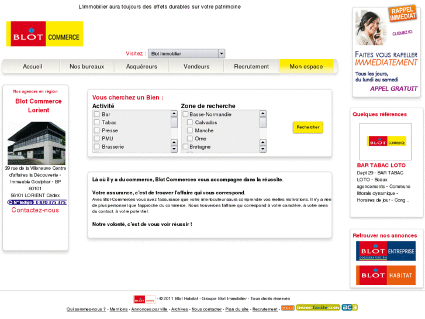Open the Blot Commerce Lorient agency link
The width and height of the screenshot is (425, 319).
[x=39, y=105]
